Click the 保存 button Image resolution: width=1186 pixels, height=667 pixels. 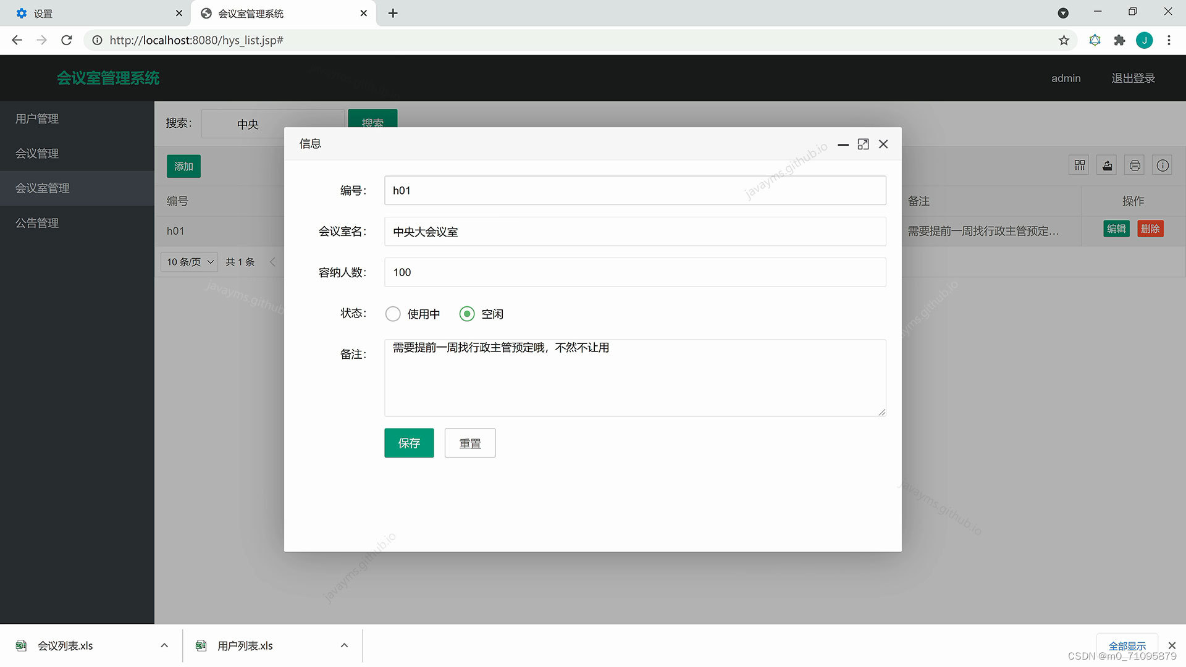pyautogui.click(x=409, y=443)
